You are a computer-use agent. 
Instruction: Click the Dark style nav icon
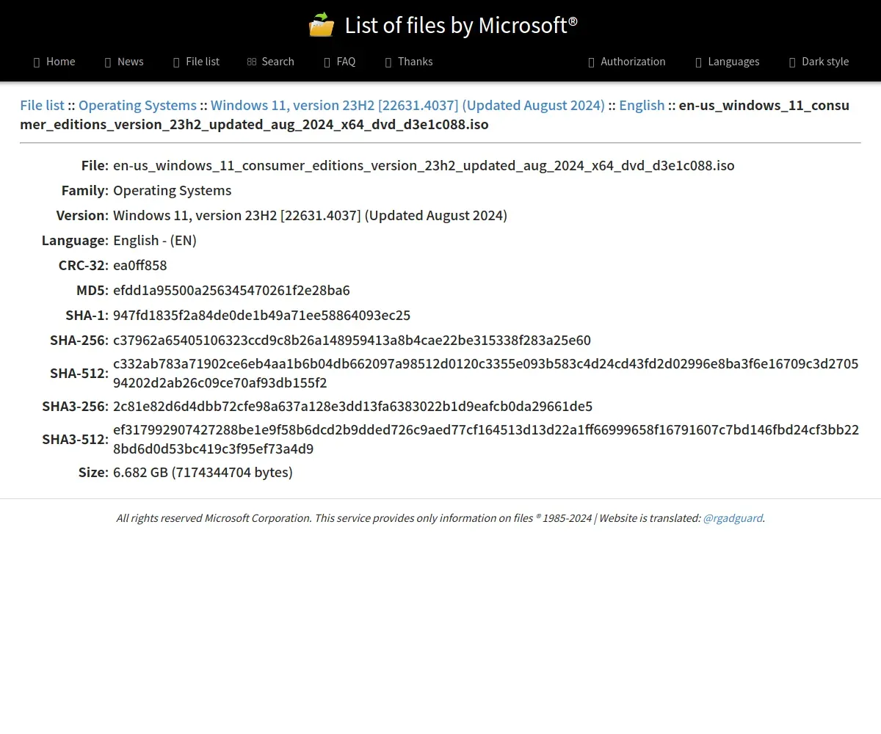(792, 62)
